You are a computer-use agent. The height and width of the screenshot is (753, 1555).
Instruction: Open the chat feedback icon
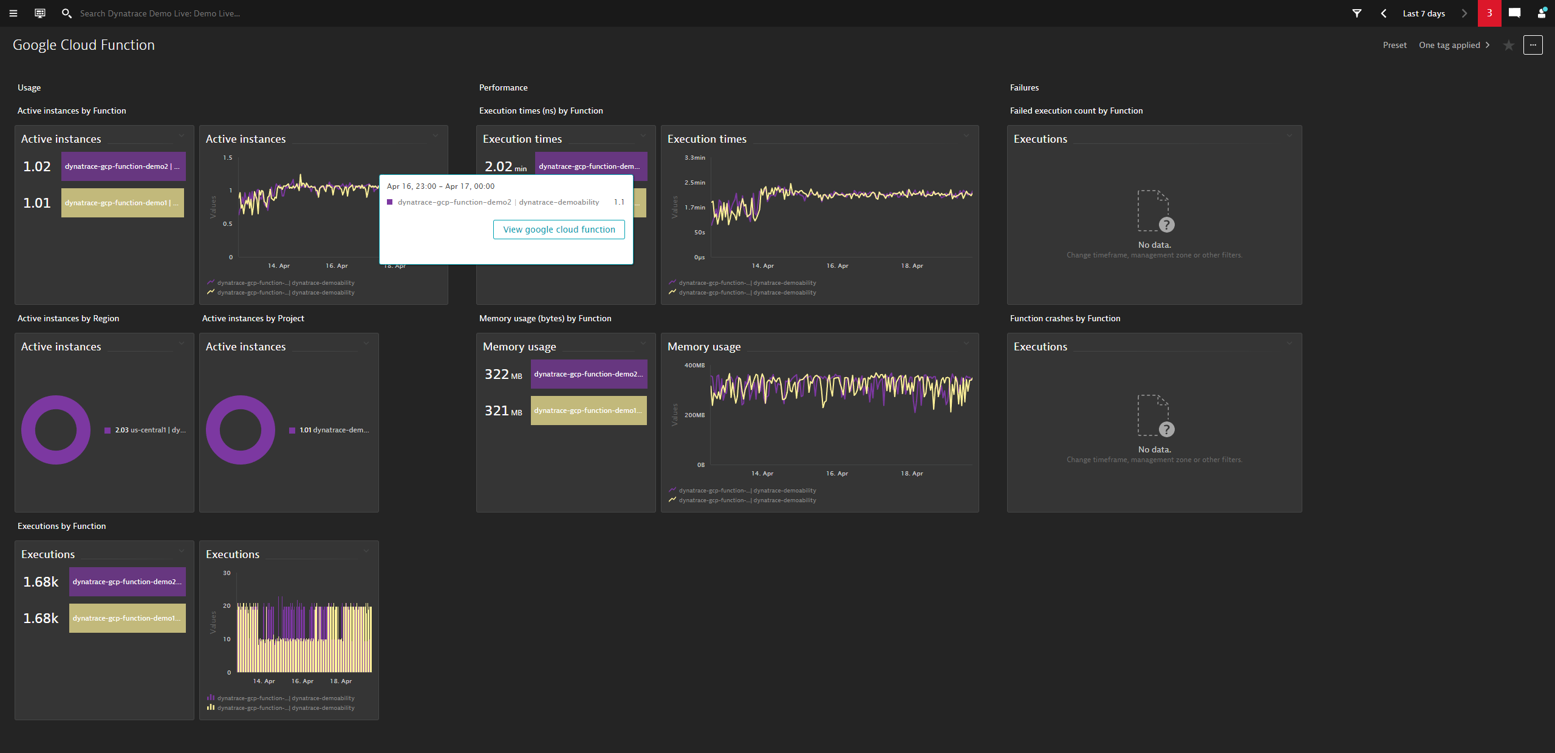pos(1514,13)
